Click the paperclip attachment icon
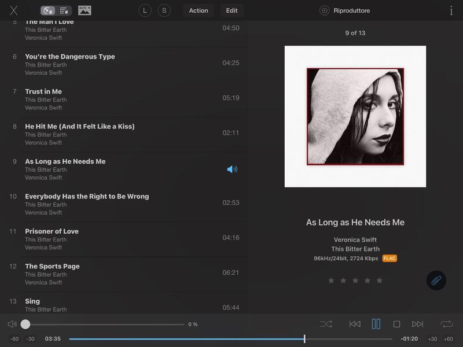Image resolution: width=463 pixels, height=347 pixels. [436, 280]
